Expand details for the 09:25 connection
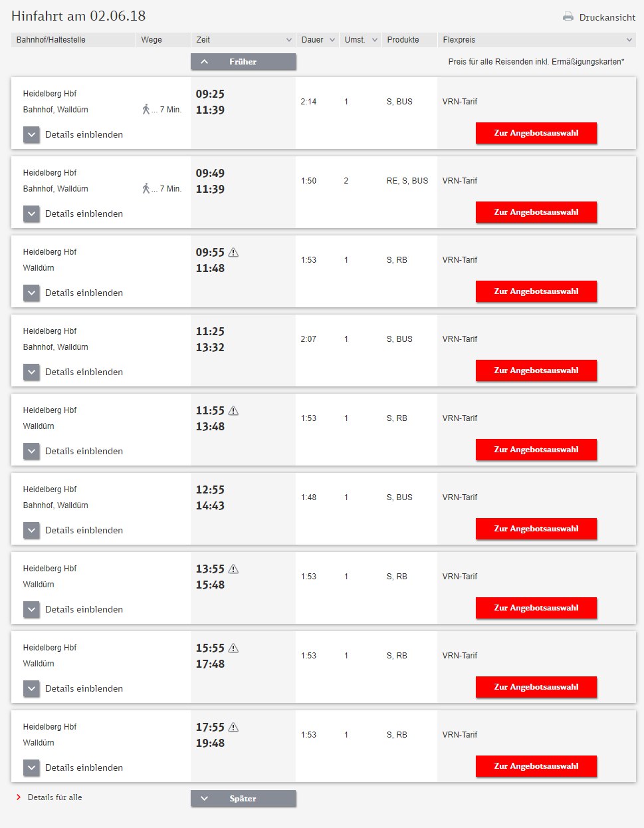Image resolution: width=644 pixels, height=828 pixels. [32, 135]
